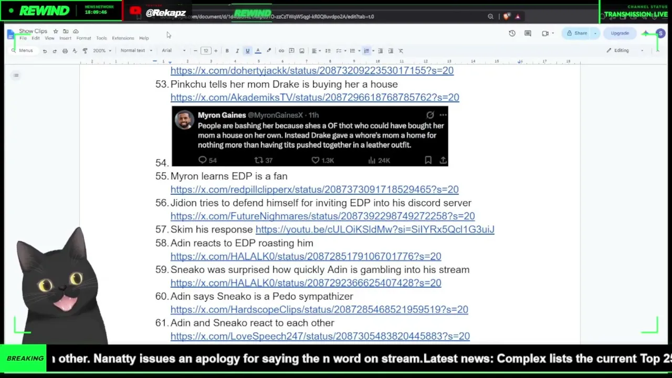672x378 pixels.
Task: Toggle the numbered list button
Action: point(366,51)
